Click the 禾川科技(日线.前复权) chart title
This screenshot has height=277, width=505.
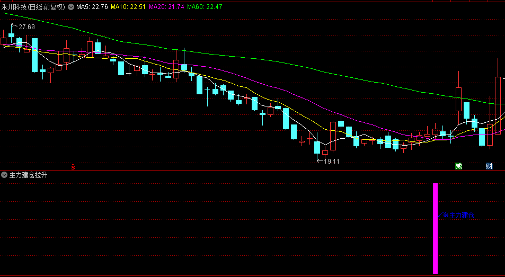(33, 7)
